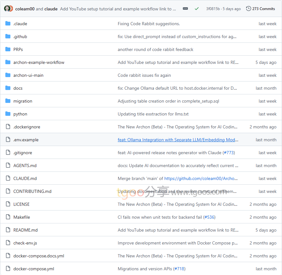Open the archon-ui-main folder

pyautogui.click(x=28, y=75)
